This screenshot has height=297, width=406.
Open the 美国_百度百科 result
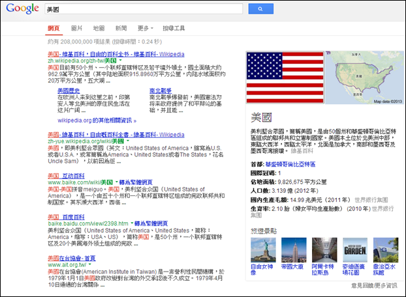tap(66, 217)
